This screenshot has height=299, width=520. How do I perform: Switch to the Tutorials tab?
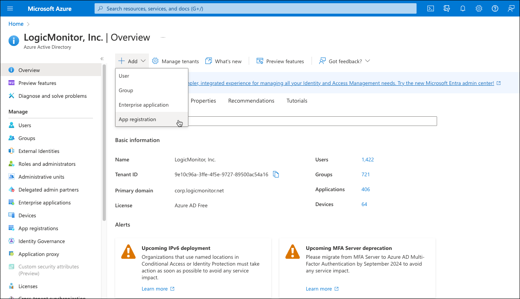point(297,101)
